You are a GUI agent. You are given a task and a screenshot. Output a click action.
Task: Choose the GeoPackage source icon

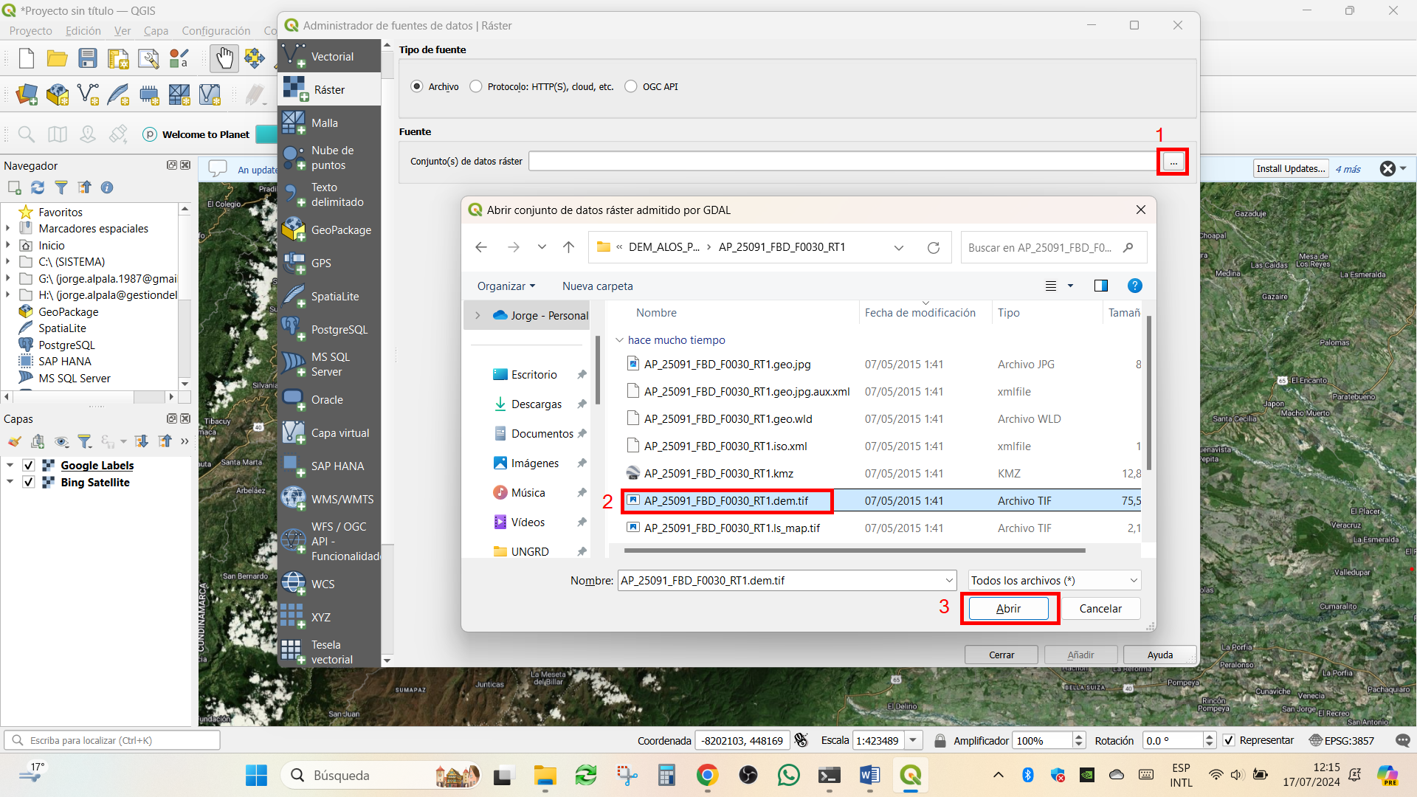294,230
